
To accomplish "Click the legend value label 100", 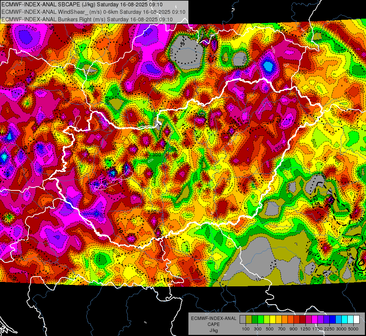I will 246,329.
